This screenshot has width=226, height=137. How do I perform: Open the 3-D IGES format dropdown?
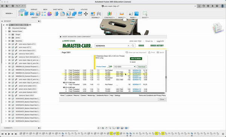[x=125, y=67]
